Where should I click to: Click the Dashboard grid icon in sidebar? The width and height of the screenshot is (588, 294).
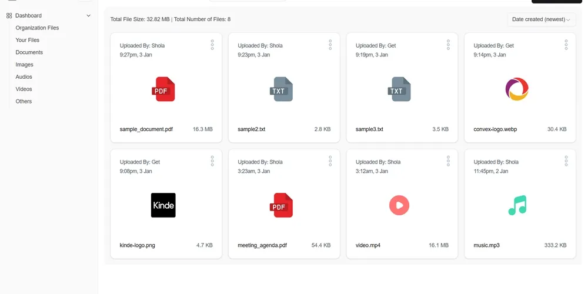(x=9, y=16)
